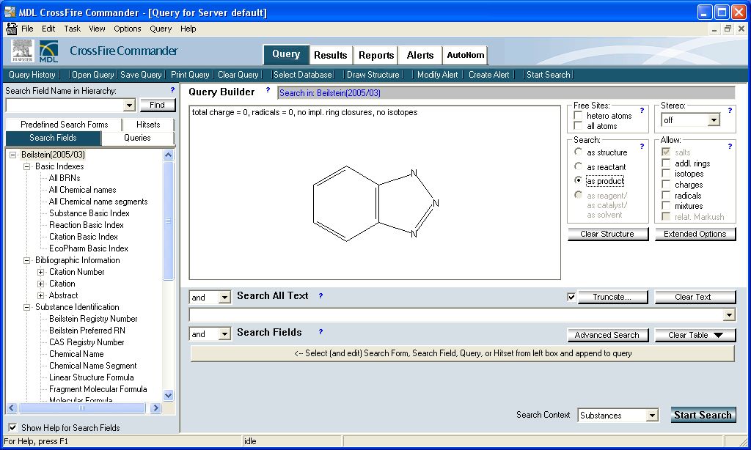
Task: Click the Elsevier logo icon
Action: (23, 51)
